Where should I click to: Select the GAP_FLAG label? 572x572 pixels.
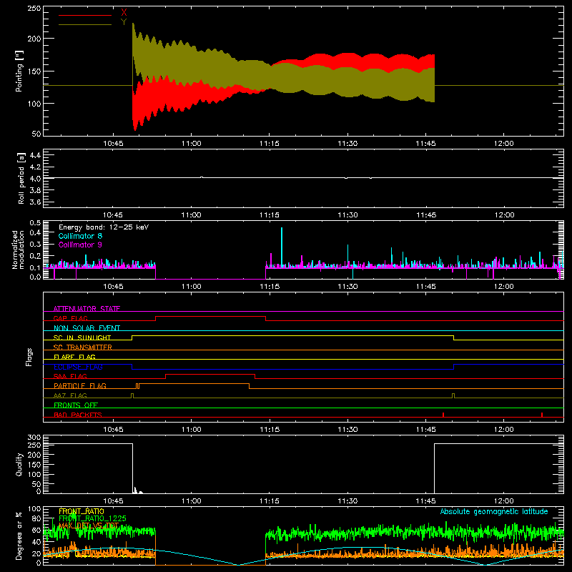pyautogui.click(x=70, y=318)
